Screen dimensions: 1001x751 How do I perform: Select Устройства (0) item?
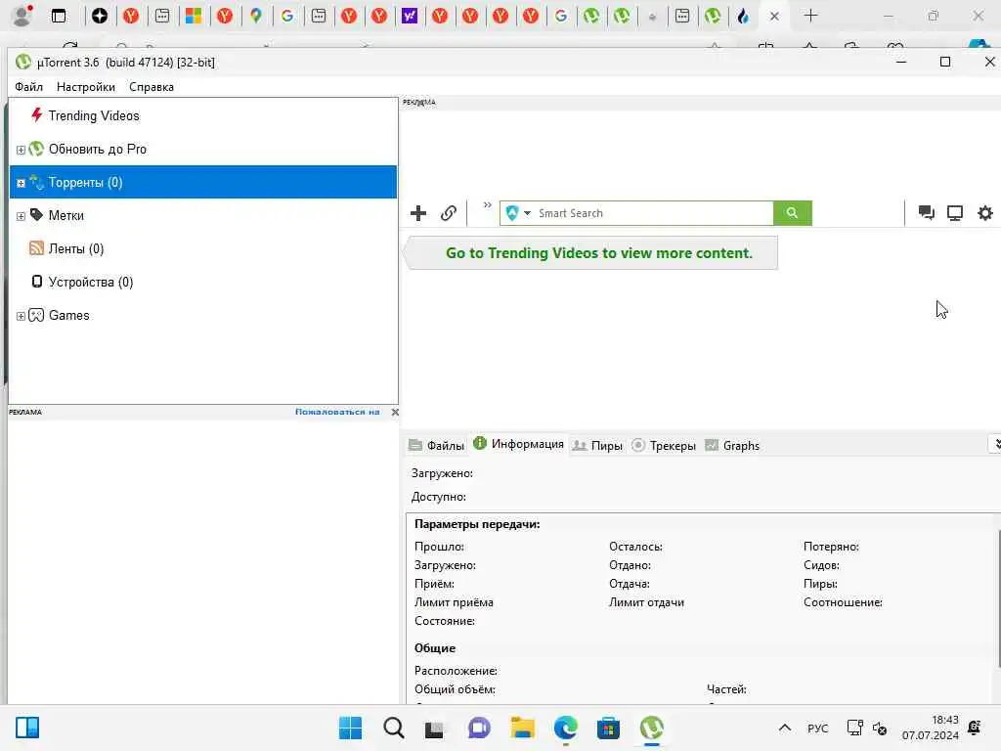91,282
